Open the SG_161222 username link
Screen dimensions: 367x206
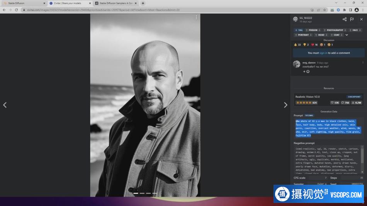pos(306,18)
